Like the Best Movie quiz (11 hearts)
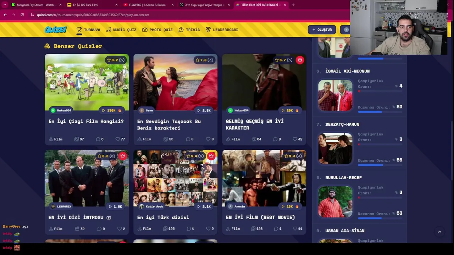The image size is (454, 255). 298,228
